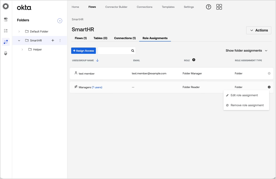Click ROLE ASSIGNMENT TYPE column header
This screenshot has width=276, height=179.
pyautogui.click(x=248, y=60)
